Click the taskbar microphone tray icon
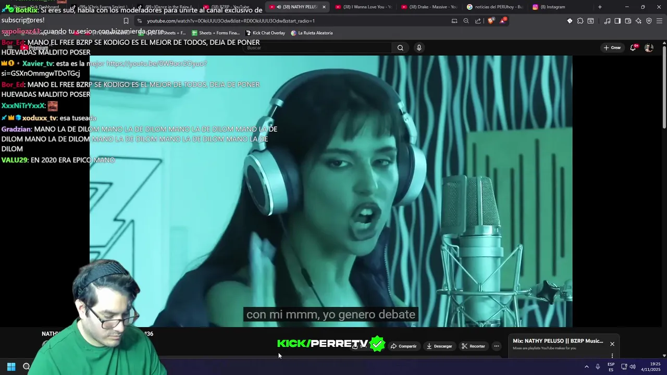The width and height of the screenshot is (667, 375). 598,367
